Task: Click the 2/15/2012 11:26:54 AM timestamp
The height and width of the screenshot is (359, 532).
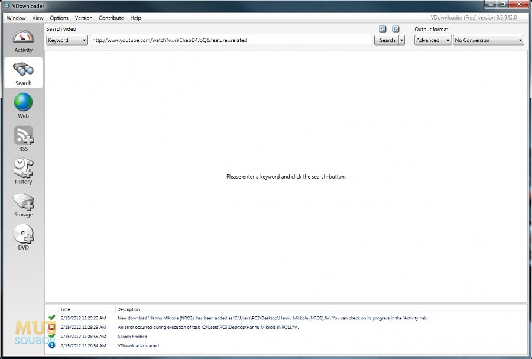Action: click(83, 345)
